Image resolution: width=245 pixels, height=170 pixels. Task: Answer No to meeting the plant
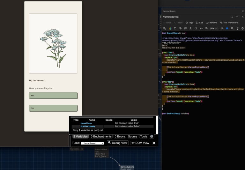[x=53, y=108]
